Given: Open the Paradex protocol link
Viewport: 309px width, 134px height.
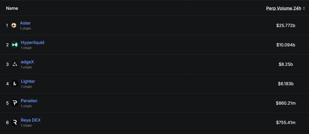Looking at the screenshot, I should coord(29,101).
